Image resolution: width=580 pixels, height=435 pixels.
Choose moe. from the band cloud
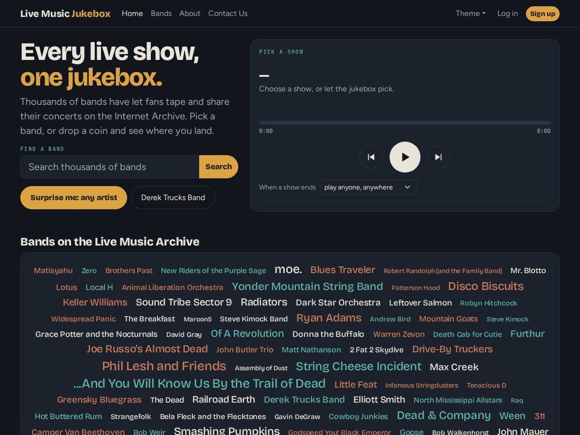point(288,270)
